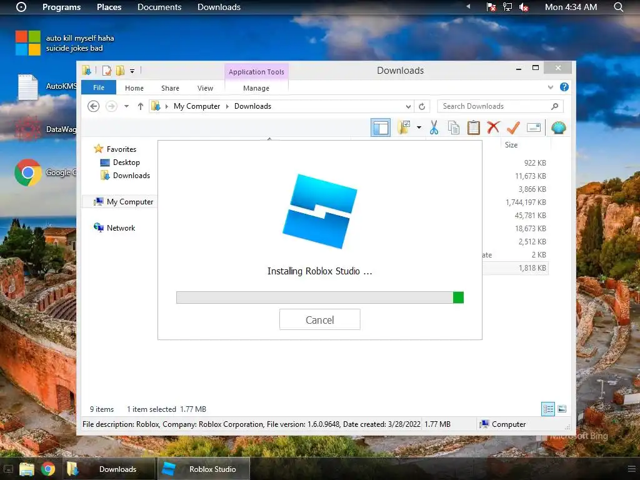
Task: Click the Refresh button
Action: (x=422, y=106)
